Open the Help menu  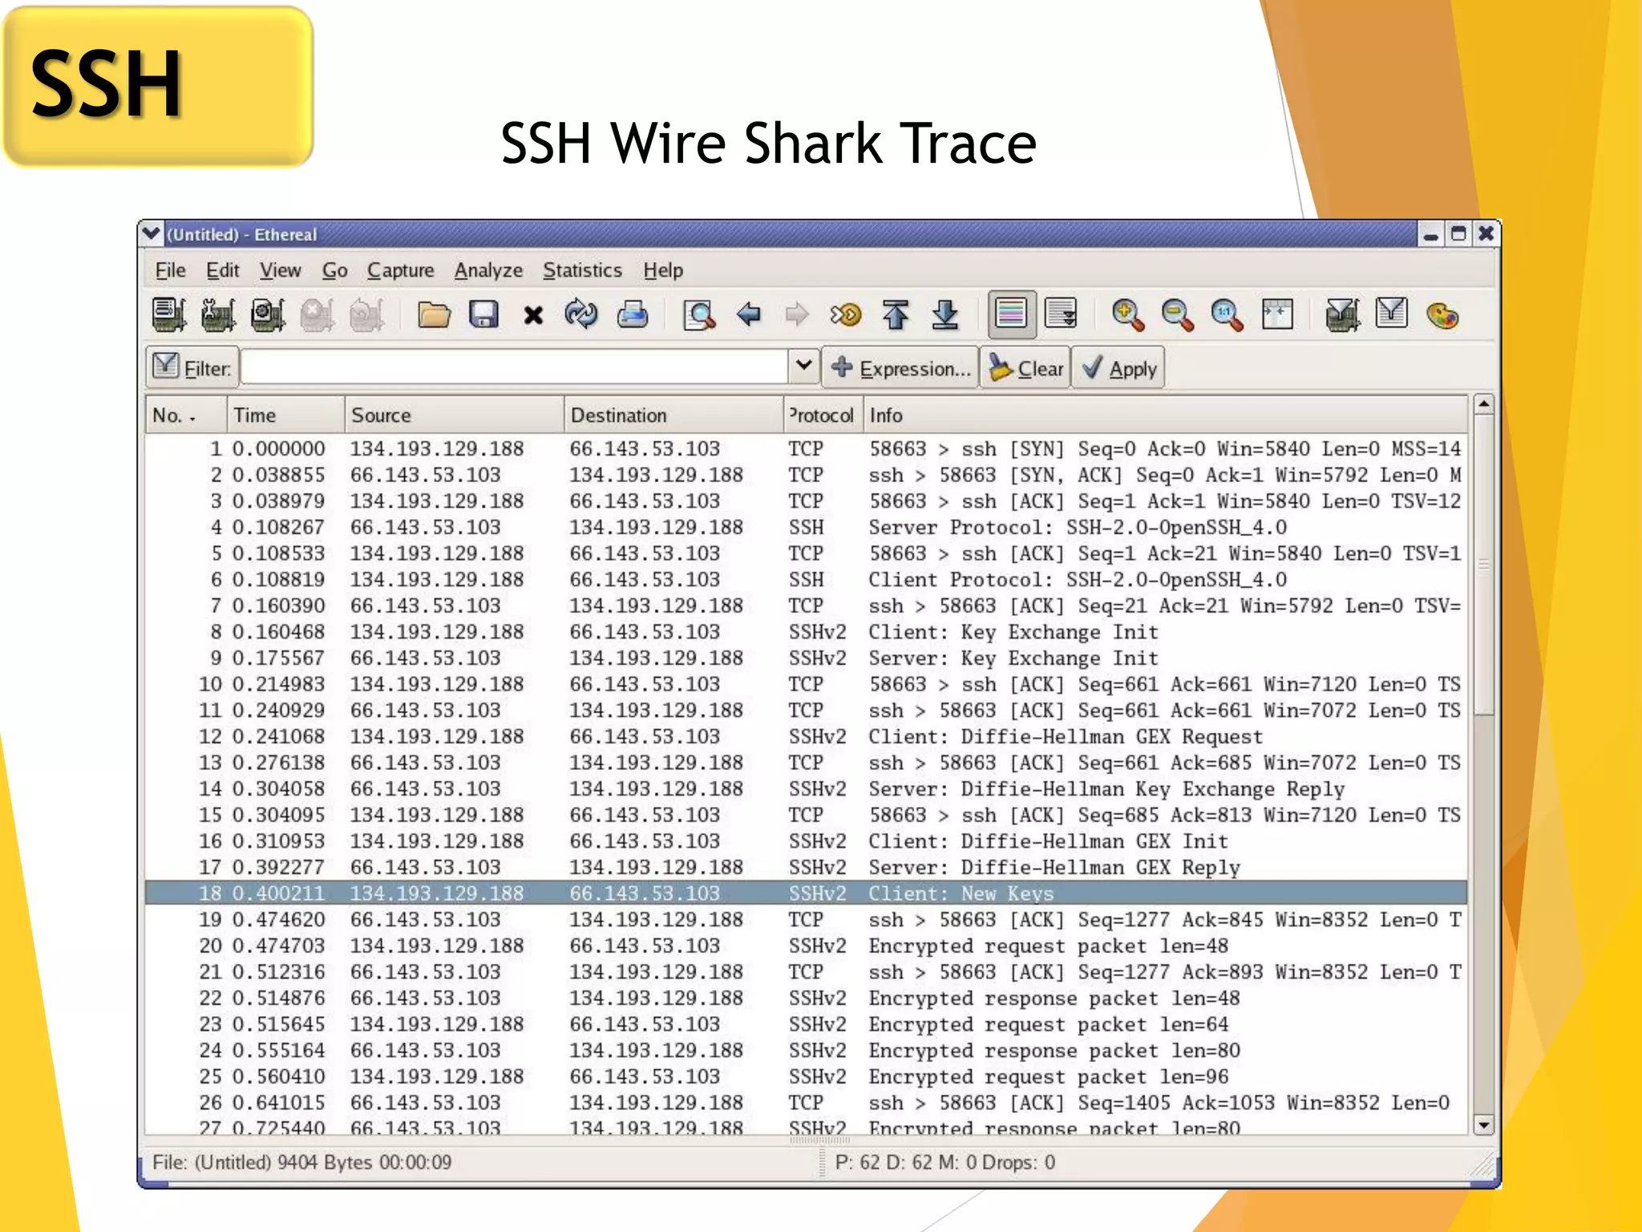click(663, 270)
